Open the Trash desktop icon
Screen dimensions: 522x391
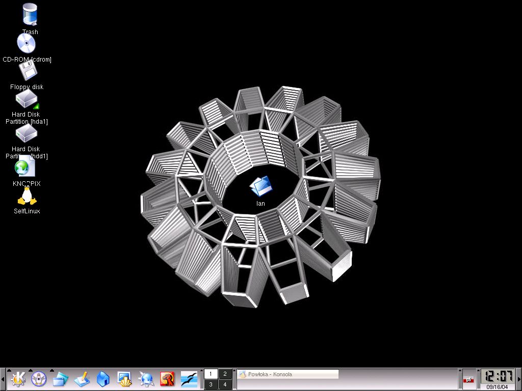click(30, 14)
